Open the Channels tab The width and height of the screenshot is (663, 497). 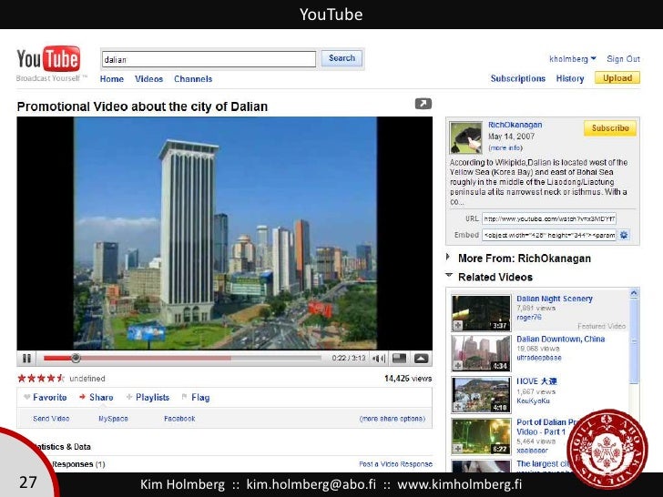coord(193,79)
